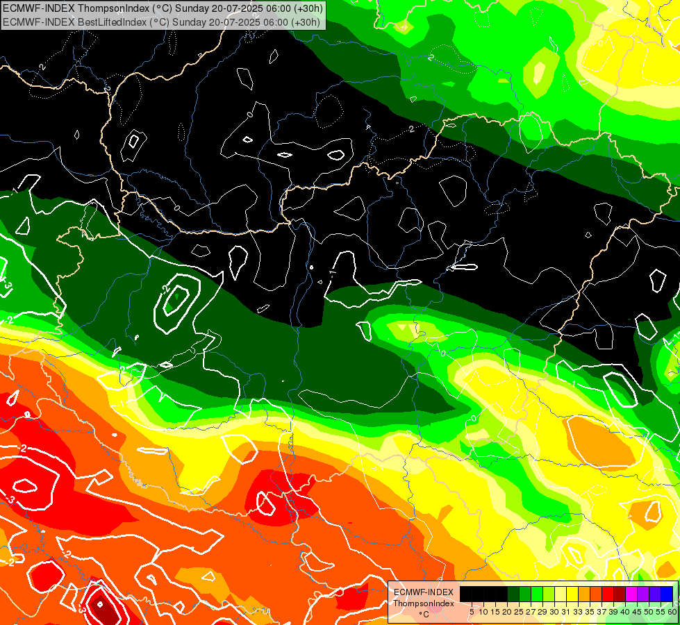The width and height of the screenshot is (680, 625).
Task: Click the bright red legend swatch (37-39)
Action: tap(608, 594)
